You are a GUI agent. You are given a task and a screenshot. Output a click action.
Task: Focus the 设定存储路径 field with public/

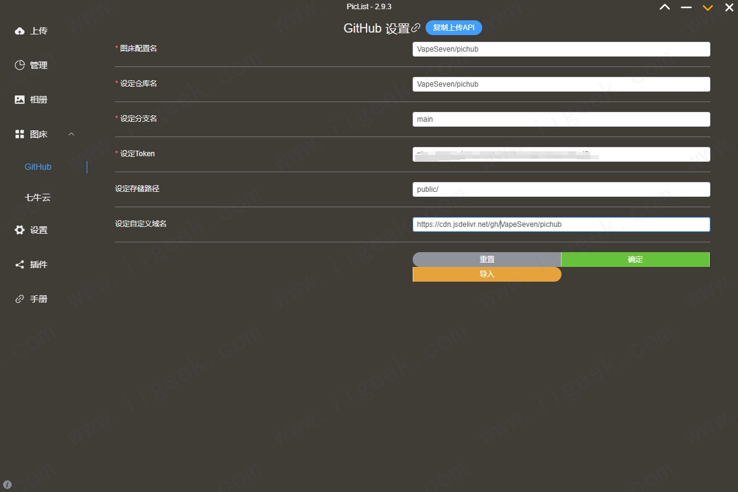561,189
